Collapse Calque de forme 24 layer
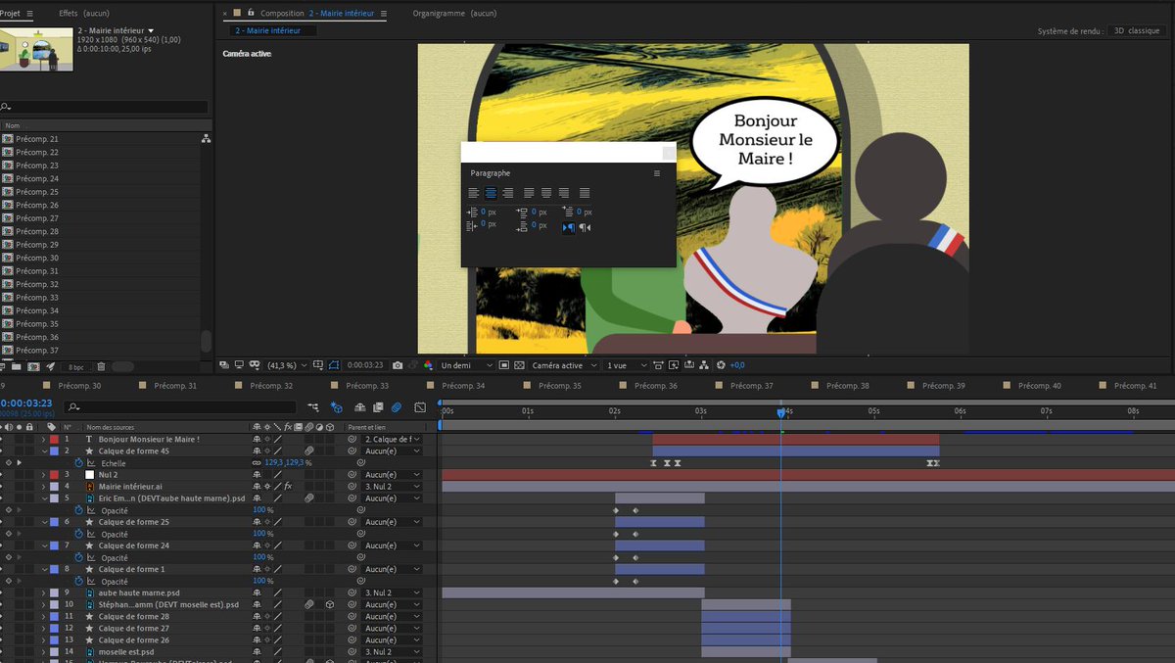This screenshot has width=1175, height=663. coord(43,545)
